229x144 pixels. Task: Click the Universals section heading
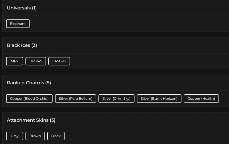[x=19, y=8]
